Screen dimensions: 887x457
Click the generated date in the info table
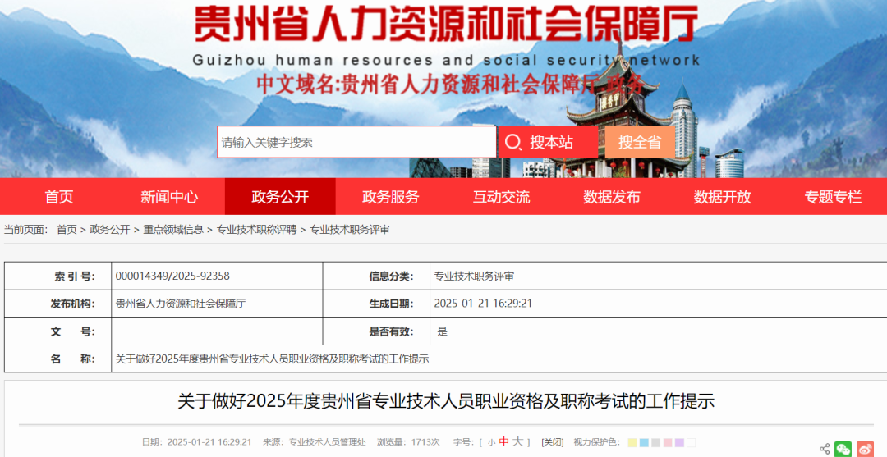click(x=483, y=304)
